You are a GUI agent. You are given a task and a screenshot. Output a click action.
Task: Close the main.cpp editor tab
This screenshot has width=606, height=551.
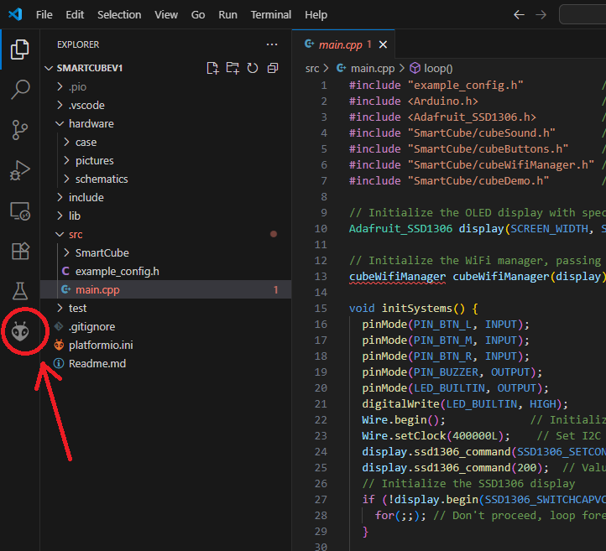384,45
